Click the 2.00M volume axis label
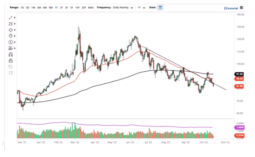The width and height of the screenshot is (255, 157). tap(240, 124)
